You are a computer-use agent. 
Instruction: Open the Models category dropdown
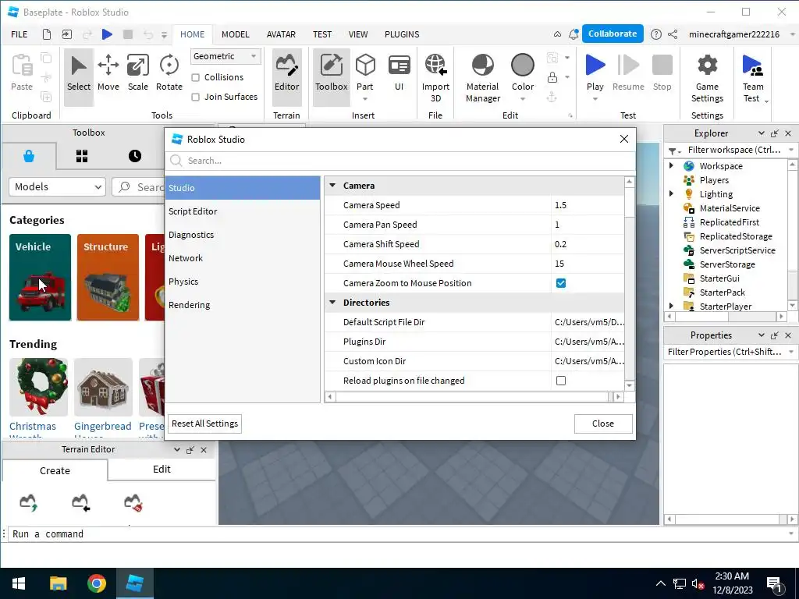(x=57, y=187)
